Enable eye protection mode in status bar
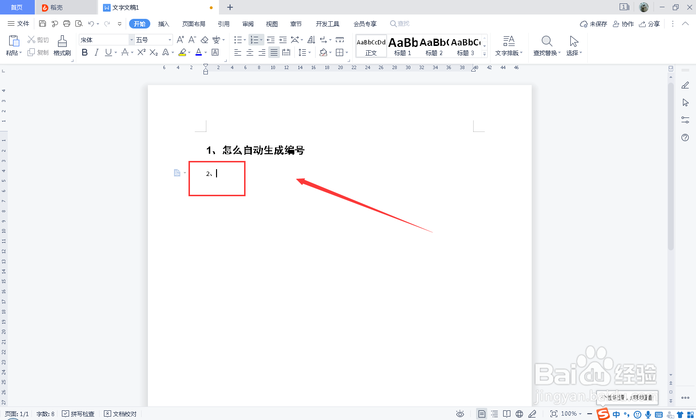The image size is (696, 420). pyautogui.click(x=460, y=414)
